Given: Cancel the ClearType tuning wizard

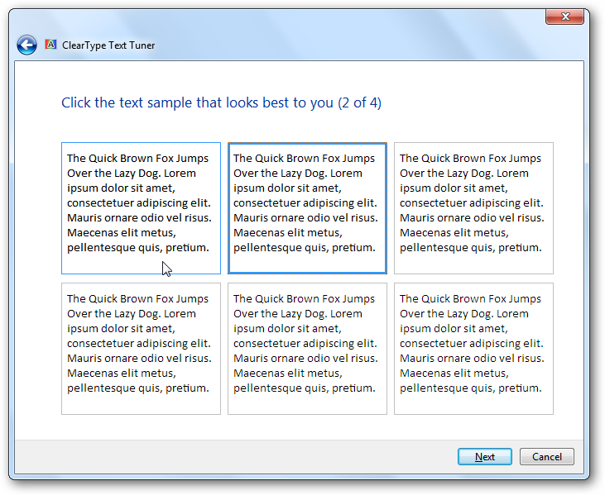Looking at the screenshot, I should [x=547, y=456].
